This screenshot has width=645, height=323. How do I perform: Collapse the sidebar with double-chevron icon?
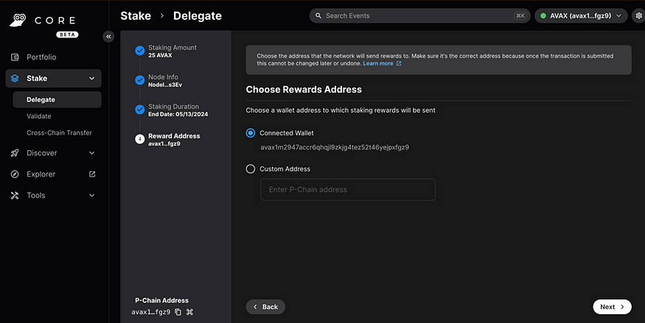tap(108, 37)
